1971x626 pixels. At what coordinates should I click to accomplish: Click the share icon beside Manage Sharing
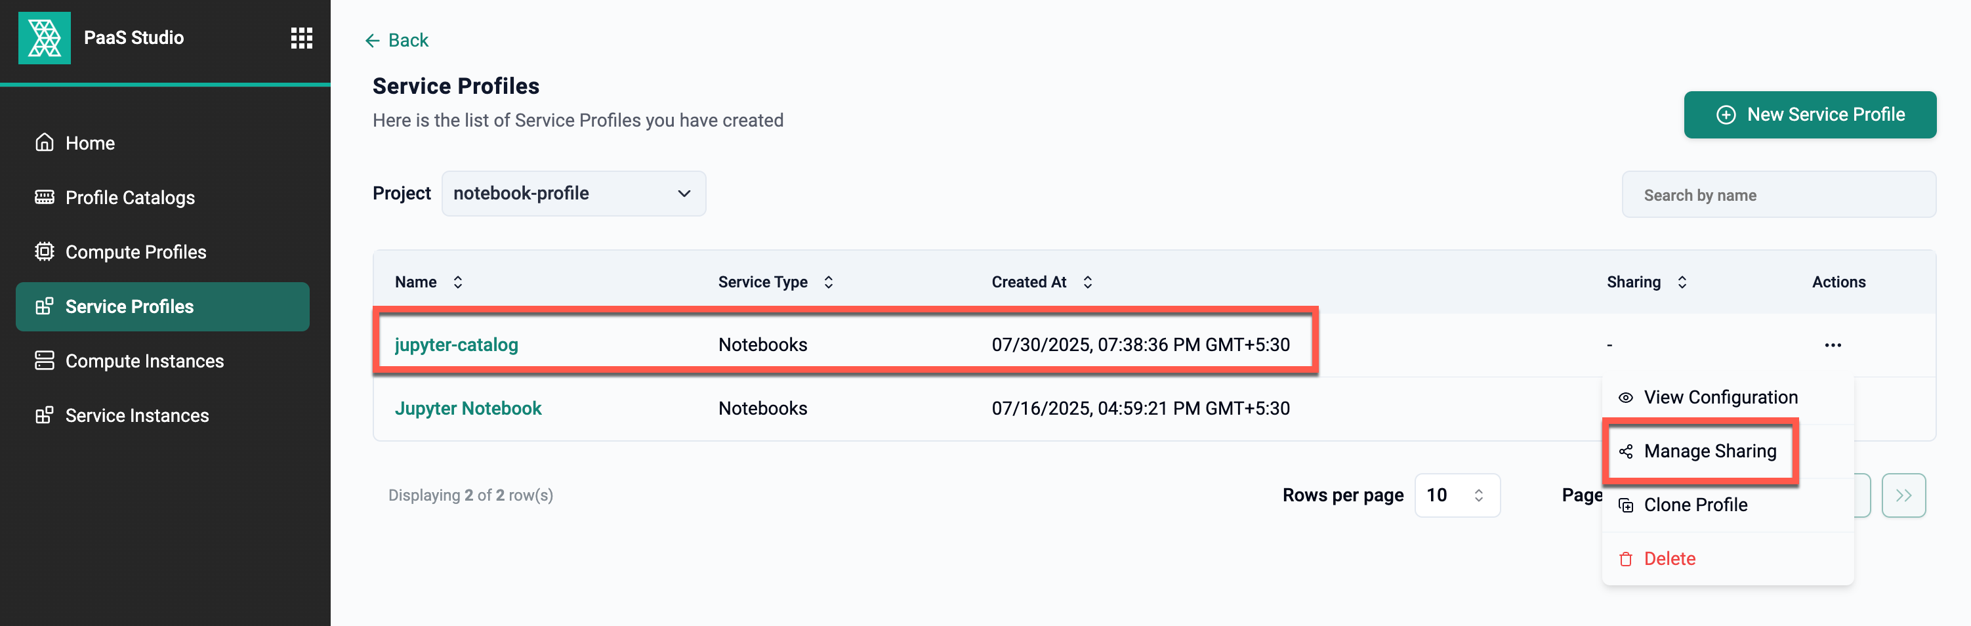point(1626,451)
